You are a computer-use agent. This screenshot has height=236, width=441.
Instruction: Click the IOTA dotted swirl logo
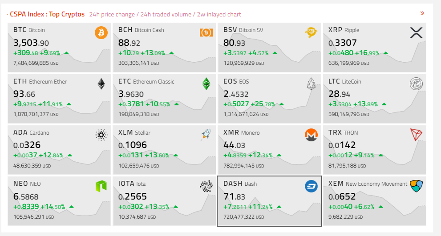pos(206,186)
